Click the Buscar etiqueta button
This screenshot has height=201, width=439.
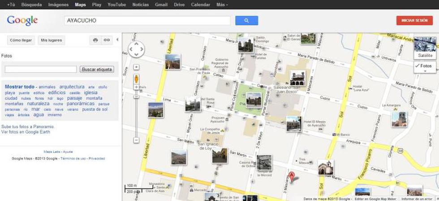97,69
